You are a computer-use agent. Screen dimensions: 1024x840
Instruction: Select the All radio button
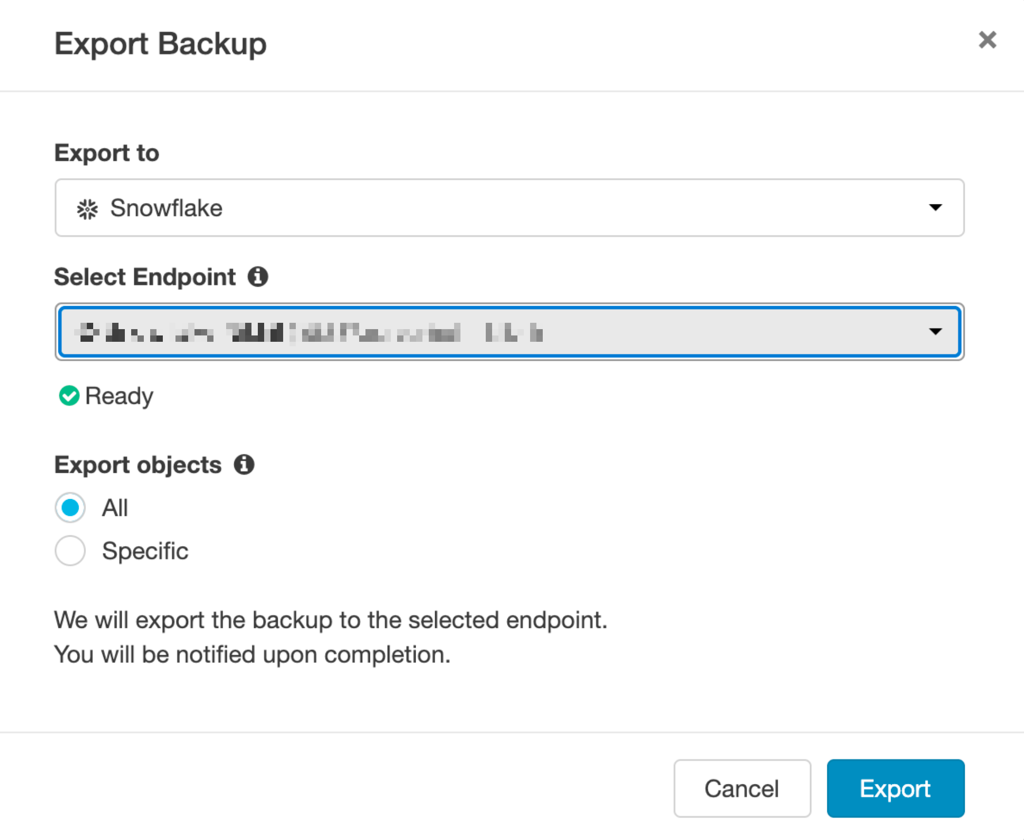[x=70, y=508]
